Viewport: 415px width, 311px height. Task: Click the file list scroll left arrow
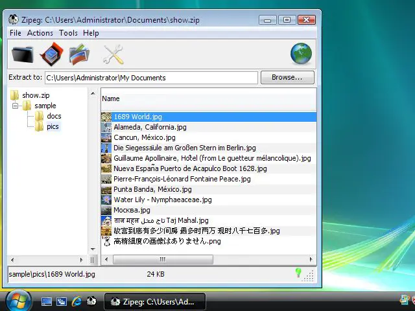(x=106, y=259)
